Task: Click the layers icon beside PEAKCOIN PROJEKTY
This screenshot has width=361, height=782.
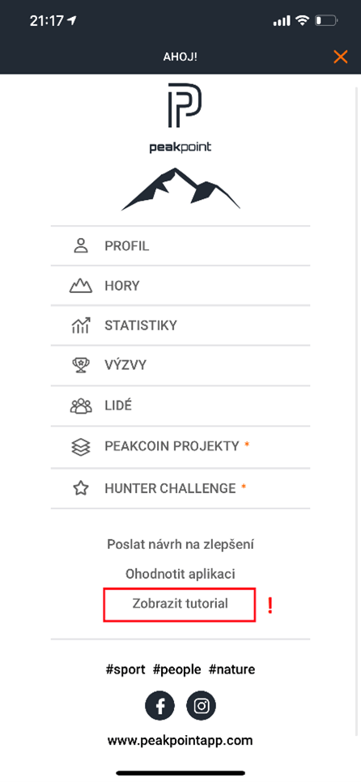Action: pos(81,446)
